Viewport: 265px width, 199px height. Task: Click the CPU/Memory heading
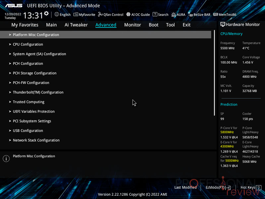[231, 34]
